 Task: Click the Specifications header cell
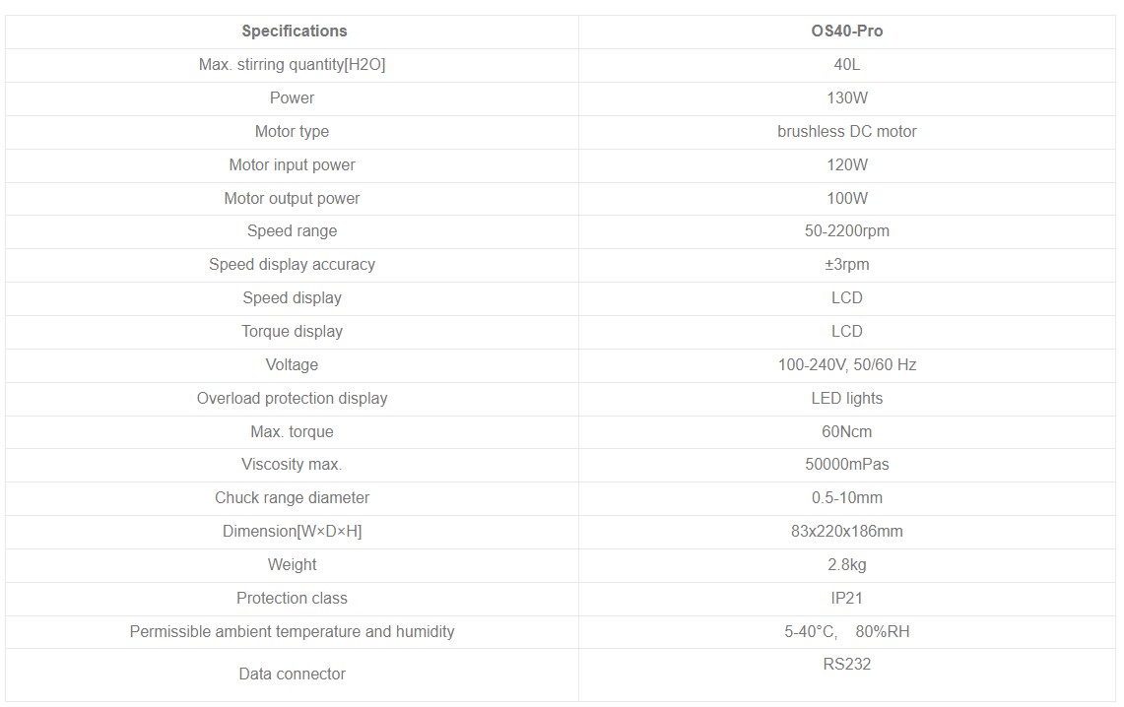[x=294, y=32]
